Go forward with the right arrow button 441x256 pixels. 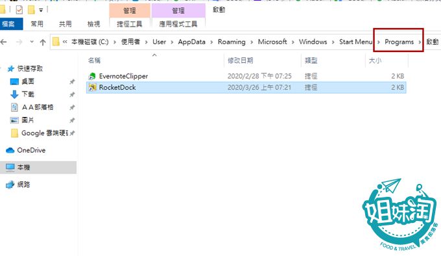click(x=19, y=42)
